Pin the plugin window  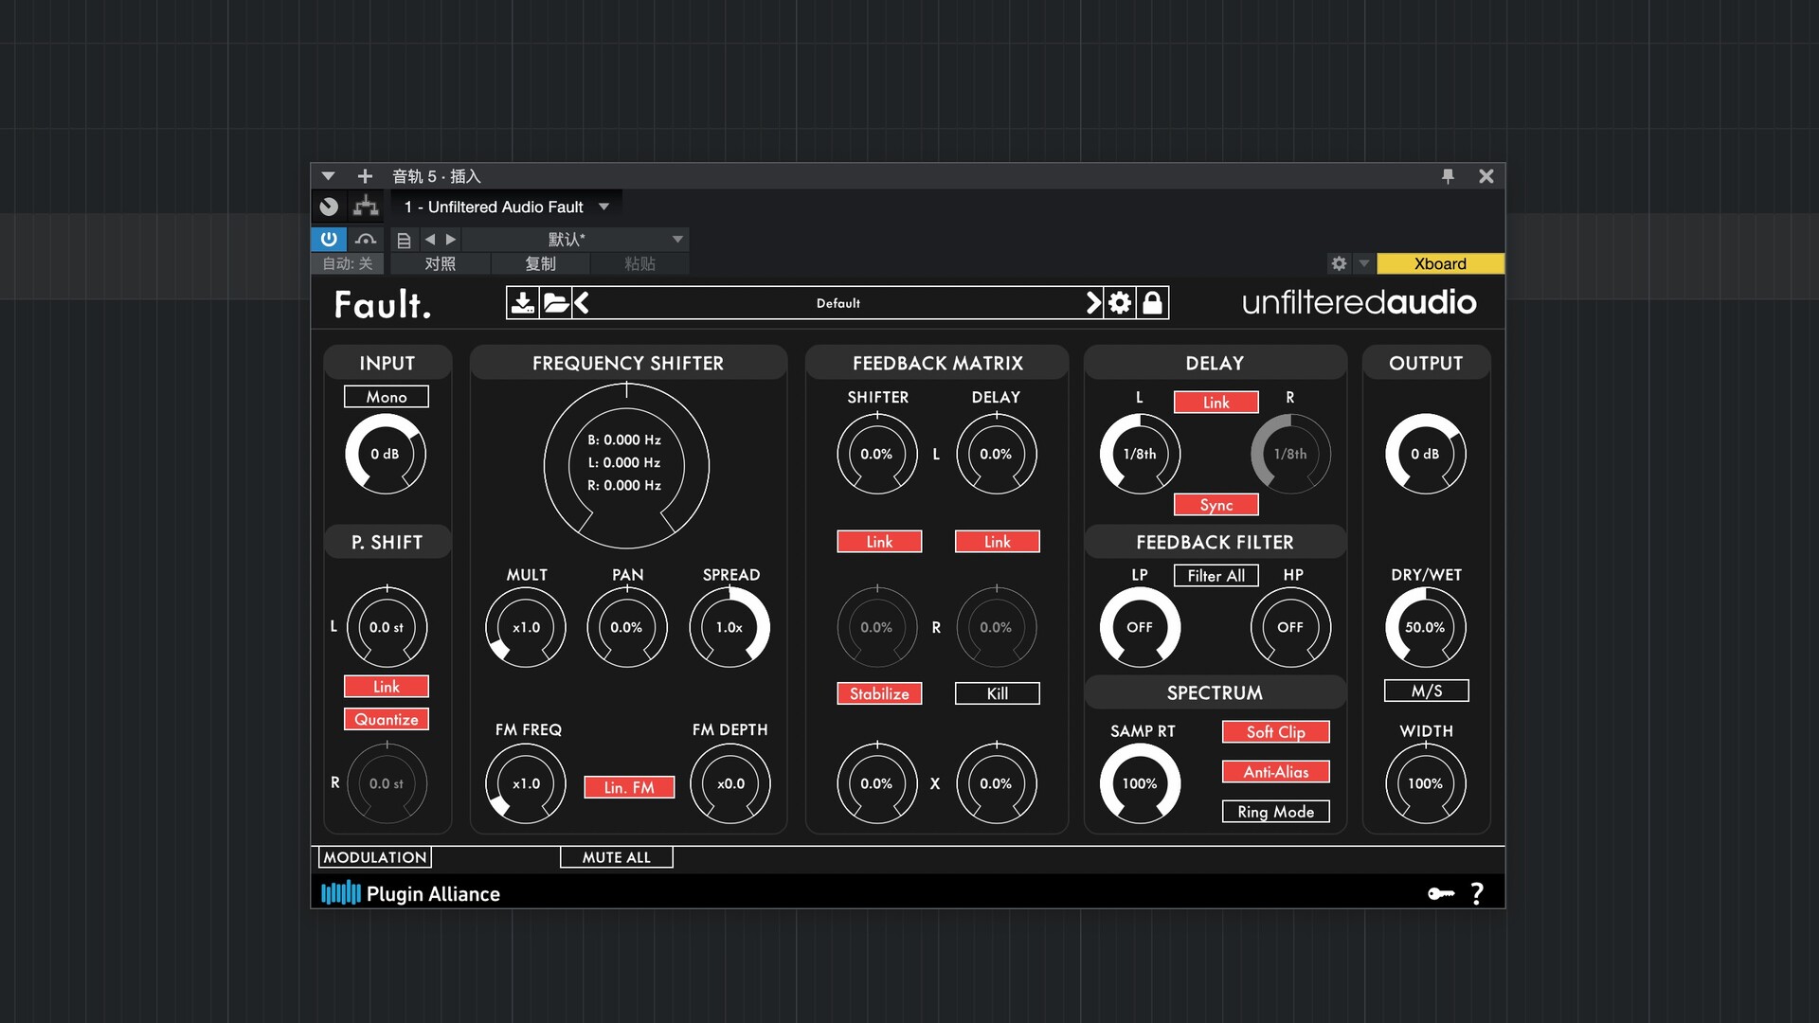1448,176
